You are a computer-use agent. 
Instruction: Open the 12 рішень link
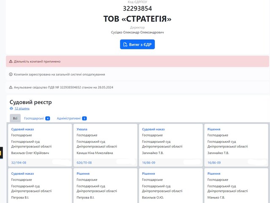tap(22, 109)
